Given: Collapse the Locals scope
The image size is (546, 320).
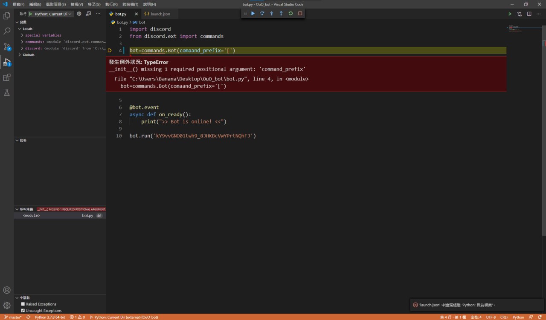Looking at the screenshot, I should point(27,29).
